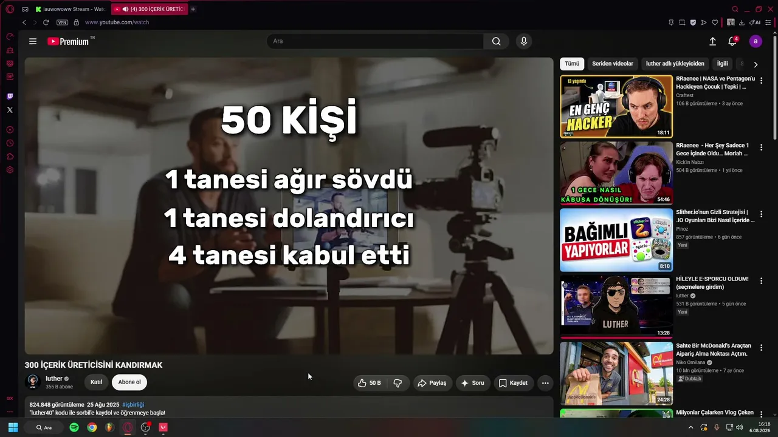Click the Abone ol subscribe button
The width and height of the screenshot is (778, 437).
(129, 382)
